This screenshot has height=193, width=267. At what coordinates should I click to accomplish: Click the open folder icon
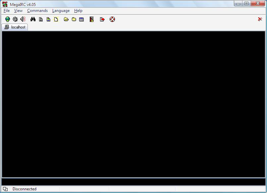click(x=66, y=19)
